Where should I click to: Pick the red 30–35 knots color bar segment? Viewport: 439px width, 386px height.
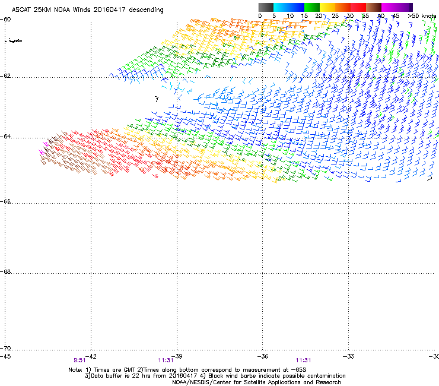tap(358, 7)
